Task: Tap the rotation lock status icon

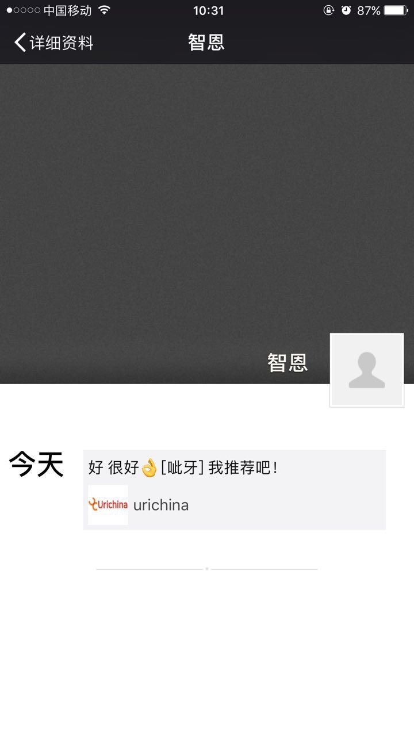Action: click(329, 10)
